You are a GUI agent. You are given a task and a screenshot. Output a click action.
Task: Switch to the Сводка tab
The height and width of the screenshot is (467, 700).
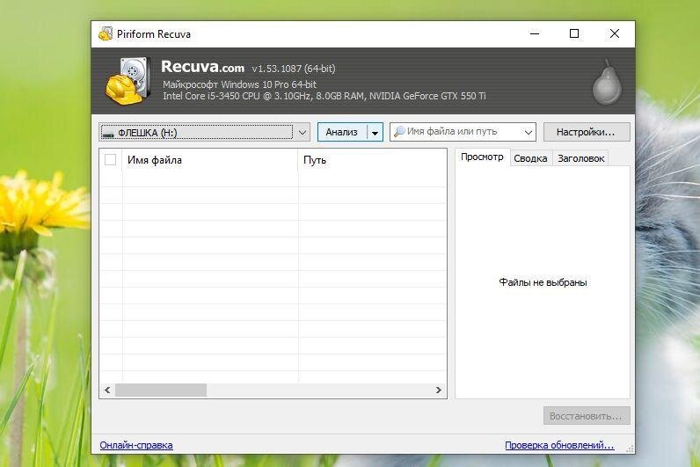coord(530,158)
